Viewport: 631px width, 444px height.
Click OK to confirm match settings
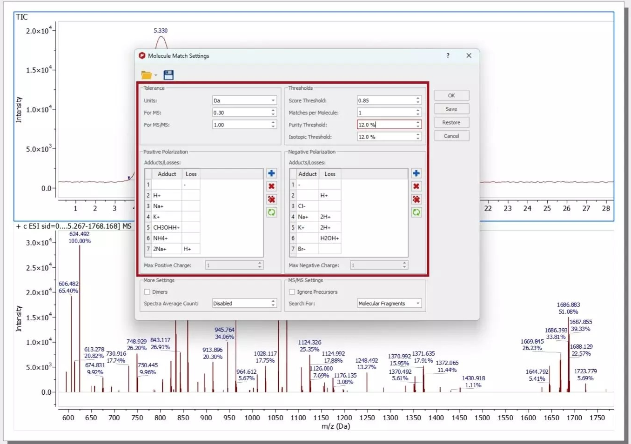coord(451,95)
